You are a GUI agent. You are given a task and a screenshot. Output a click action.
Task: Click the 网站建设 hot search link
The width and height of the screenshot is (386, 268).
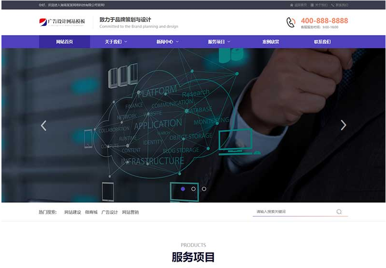click(x=72, y=212)
